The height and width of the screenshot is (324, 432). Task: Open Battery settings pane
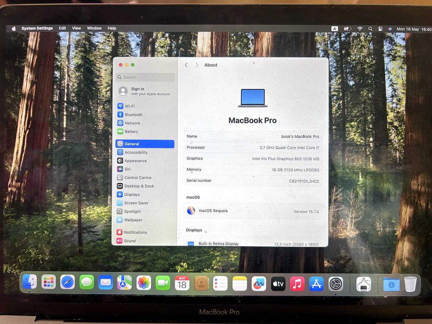(145, 131)
